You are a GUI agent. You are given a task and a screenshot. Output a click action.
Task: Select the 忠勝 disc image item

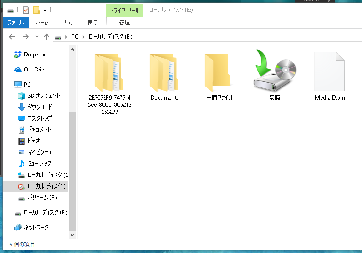pyautogui.click(x=275, y=75)
